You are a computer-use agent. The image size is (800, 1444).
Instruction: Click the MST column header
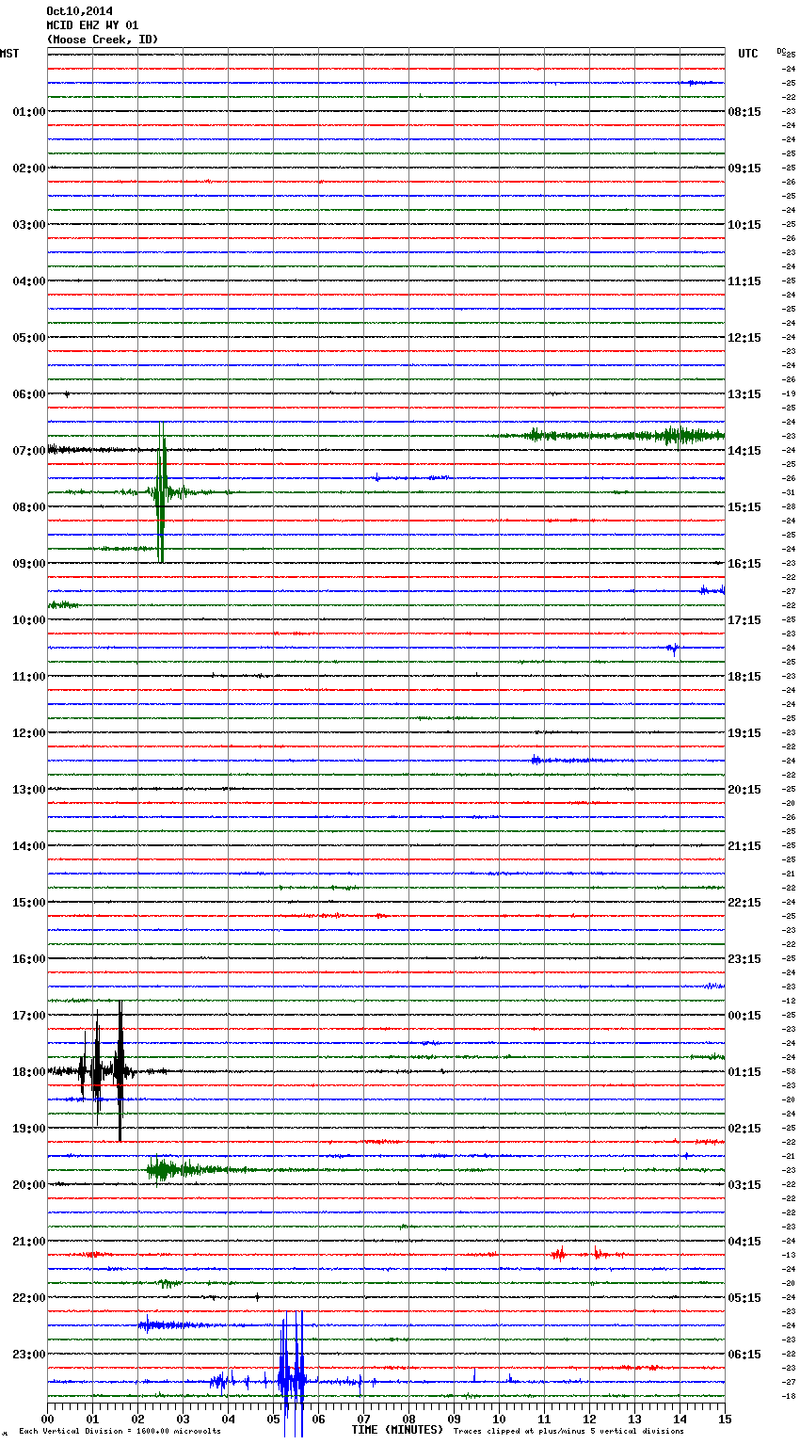click(9, 54)
